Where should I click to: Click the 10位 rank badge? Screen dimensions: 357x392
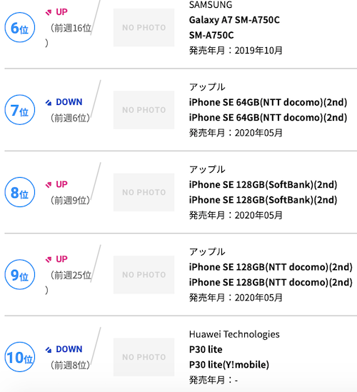point(20,357)
